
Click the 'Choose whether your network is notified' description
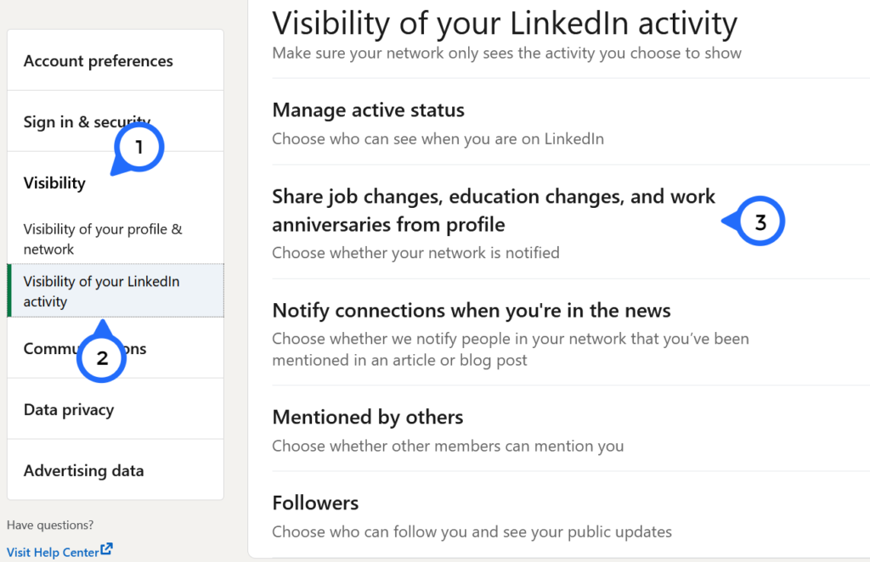[415, 253]
